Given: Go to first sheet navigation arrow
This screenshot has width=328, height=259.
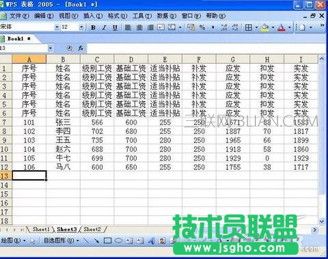Looking at the screenshot, I should 1,230.
